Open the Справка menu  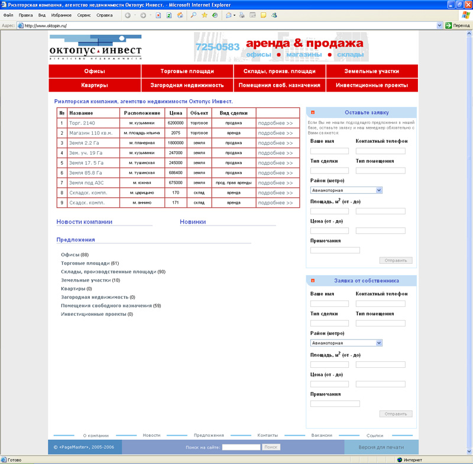[x=105, y=15]
